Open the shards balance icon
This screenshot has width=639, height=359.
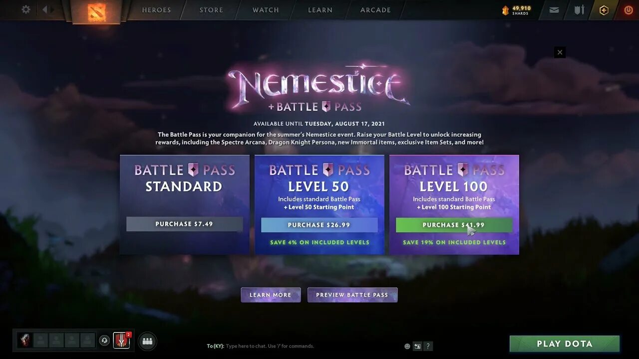pos(505,10)
